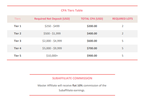Image resolution: width=145 pixels, height=103 pixels.
Task: Select the SUBAFFILIATE COMMISSION heading
Action: pyautogui.click(x=72, y=78)
